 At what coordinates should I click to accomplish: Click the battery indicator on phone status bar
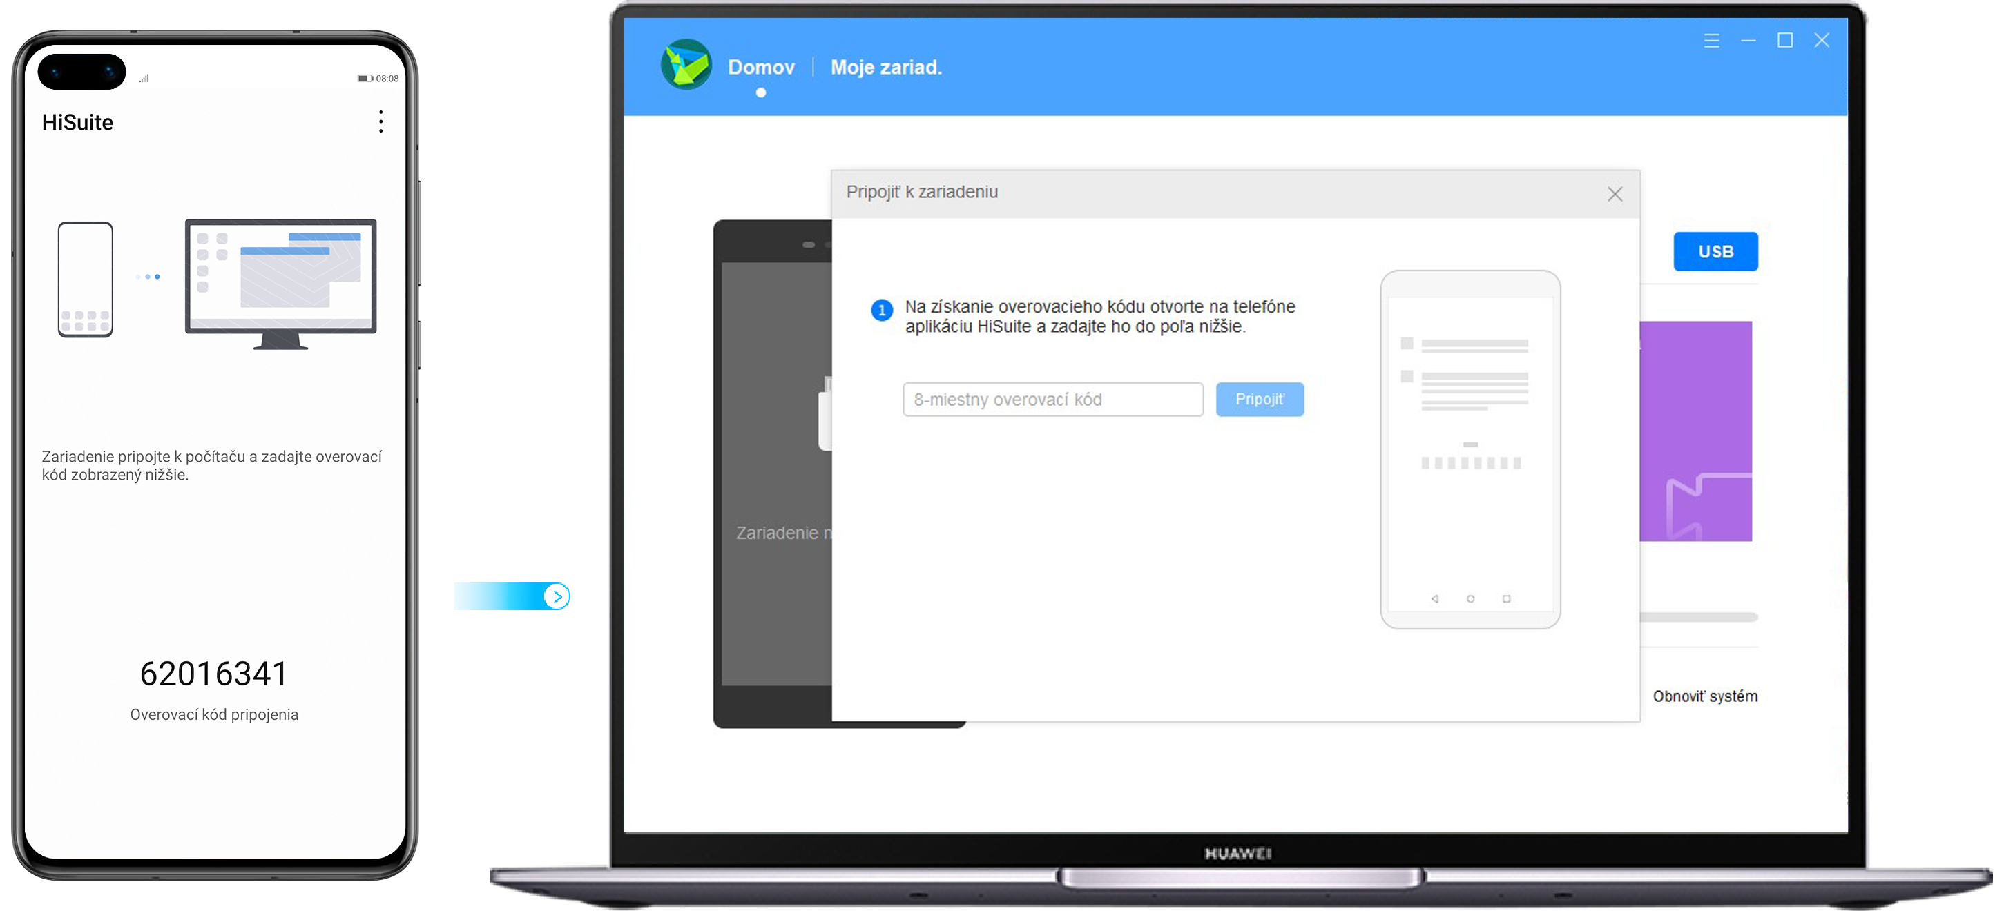point(365,79)
